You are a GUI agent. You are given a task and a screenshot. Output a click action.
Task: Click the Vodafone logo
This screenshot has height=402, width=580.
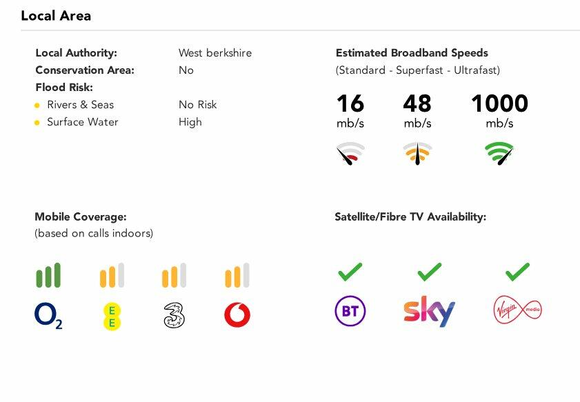237,316
